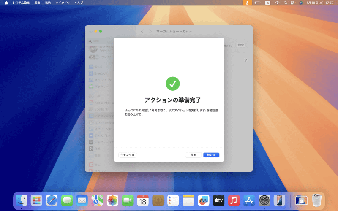Open Calendar from the Dock

(143, 200)
